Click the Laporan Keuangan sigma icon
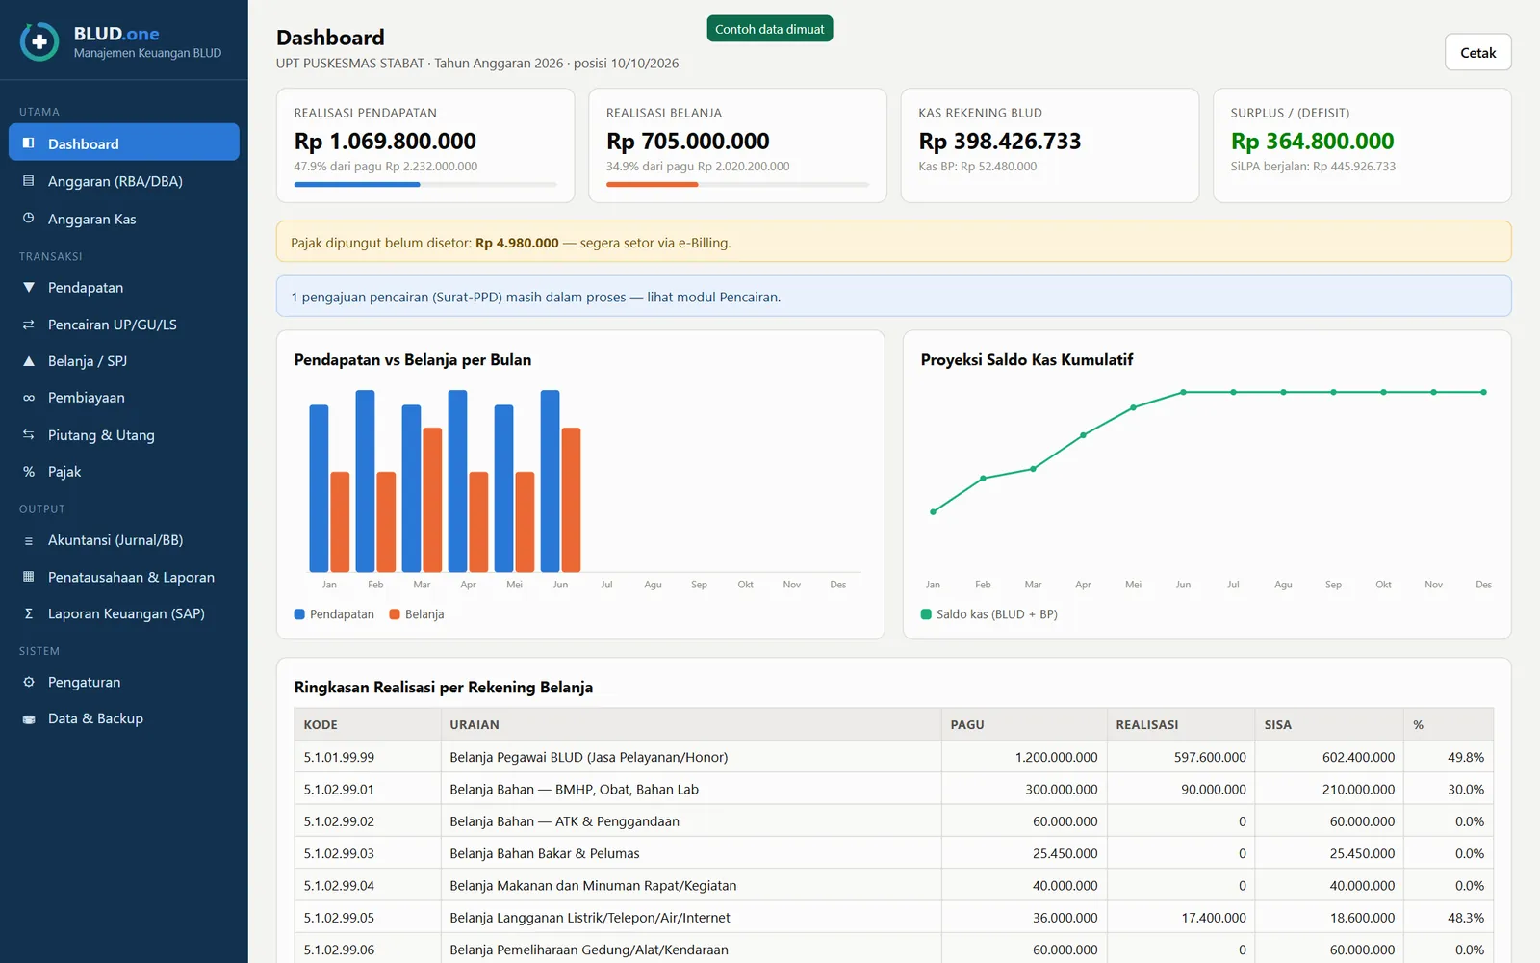Viewport: 1540px width, 963px height. pos(29,613)
